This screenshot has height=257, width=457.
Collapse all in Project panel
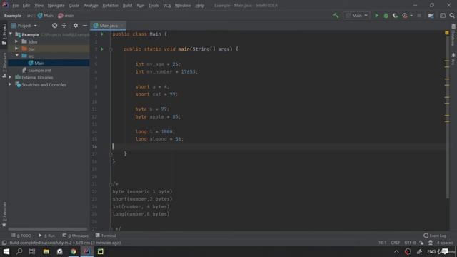pos(64,26)
